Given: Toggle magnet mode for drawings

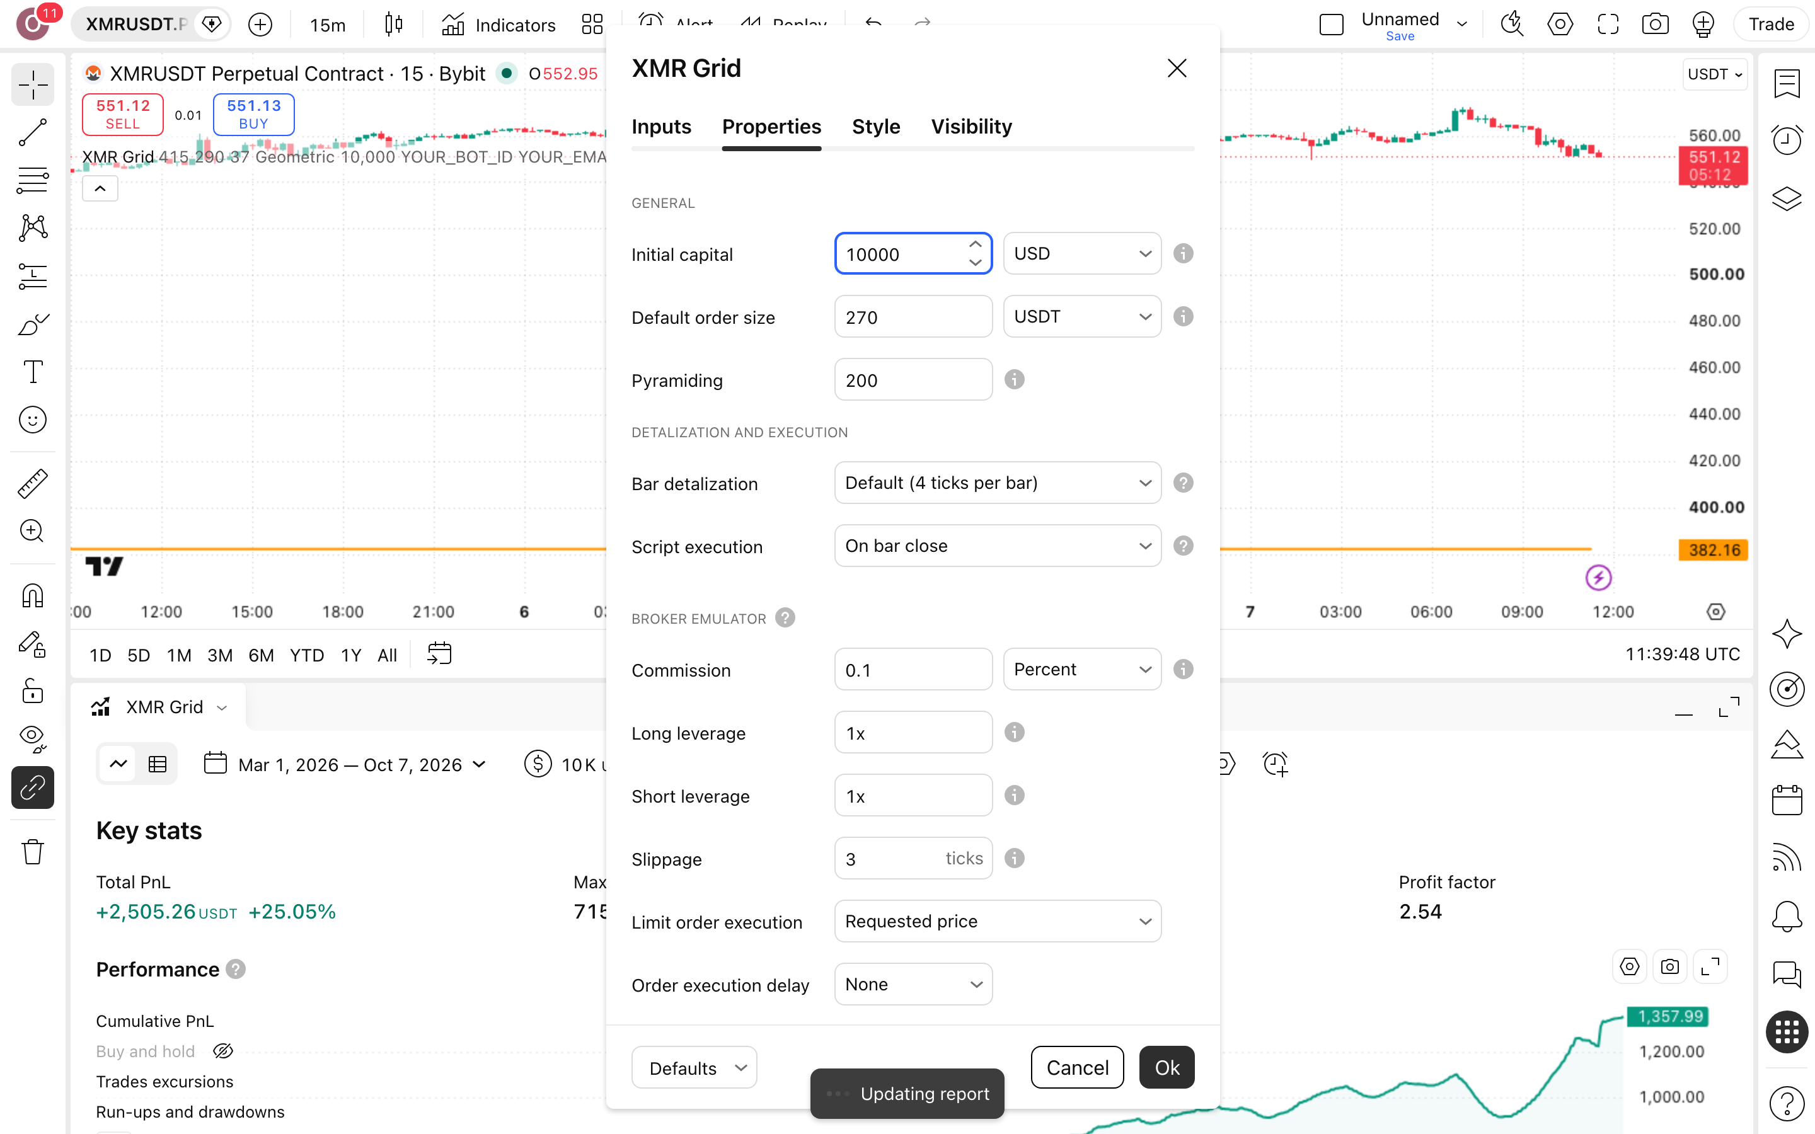Looking at the screenshot, I should 32,596.
